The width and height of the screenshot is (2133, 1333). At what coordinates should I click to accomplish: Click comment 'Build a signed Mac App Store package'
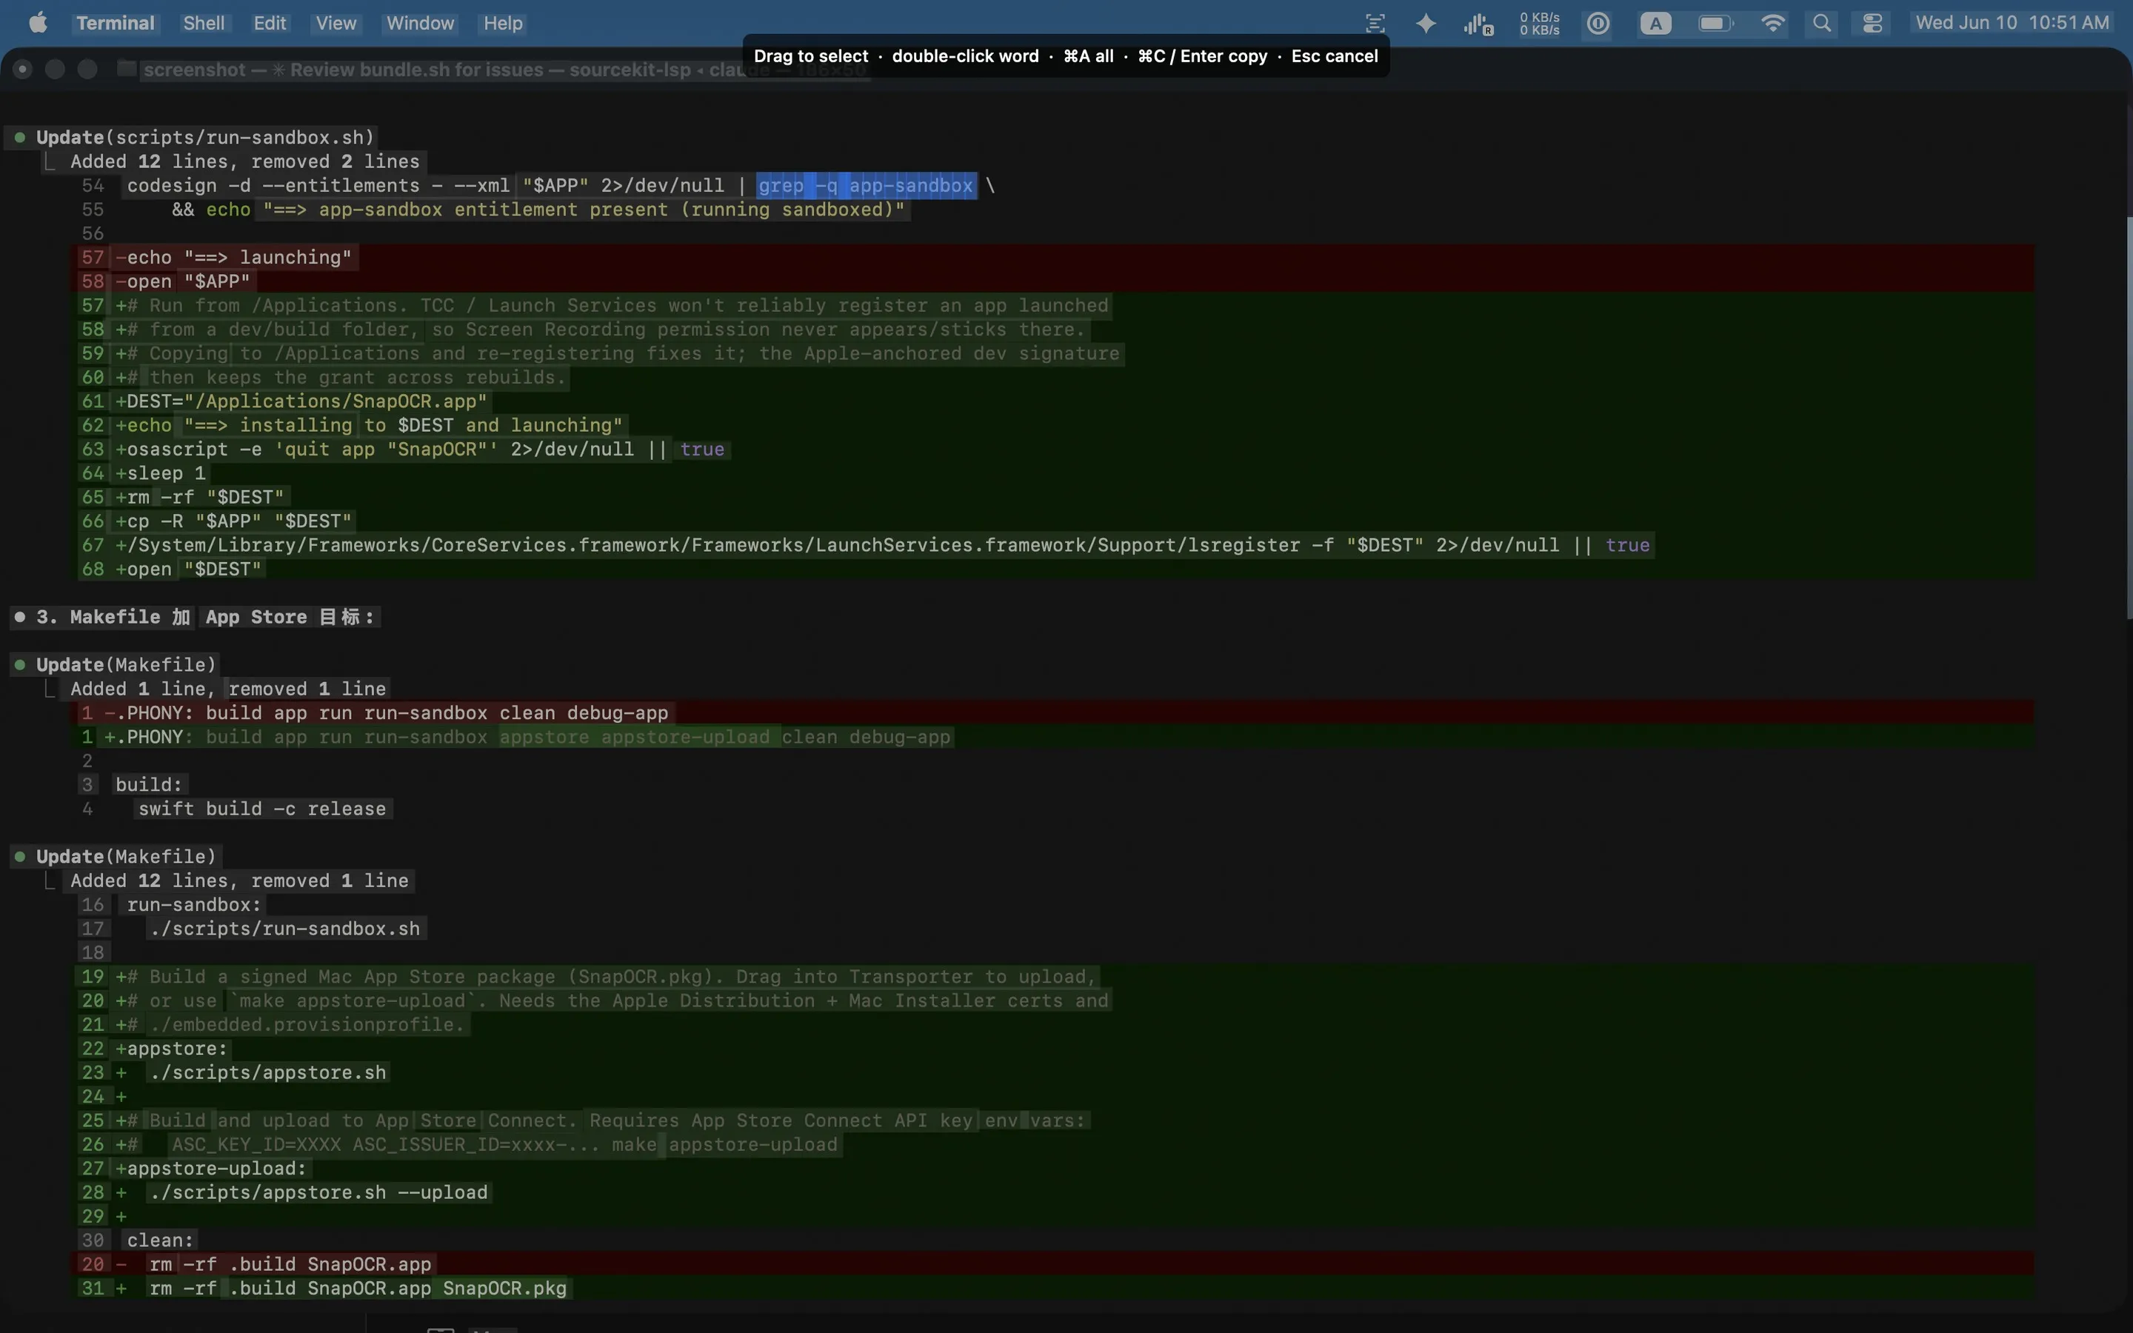[x=607, y=977]
